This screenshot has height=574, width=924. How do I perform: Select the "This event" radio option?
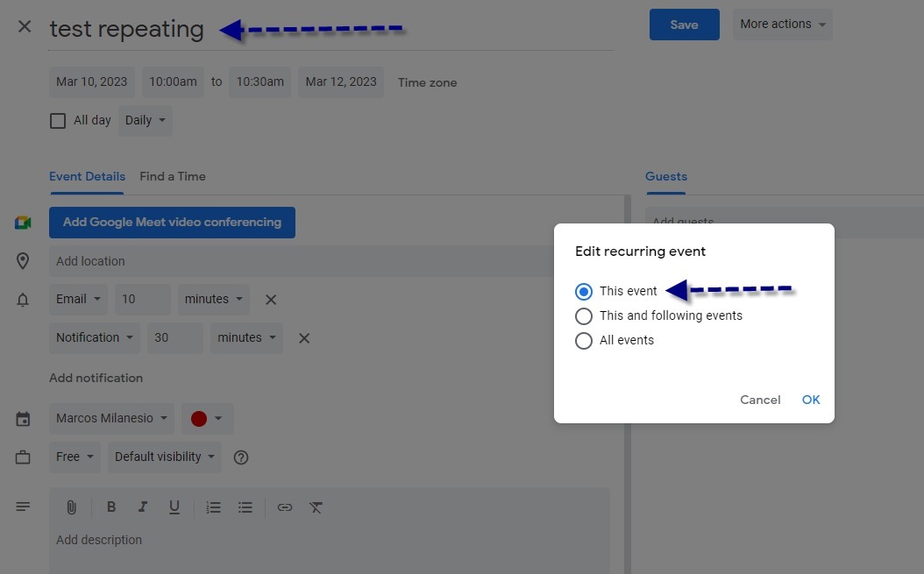click(584, 292)
